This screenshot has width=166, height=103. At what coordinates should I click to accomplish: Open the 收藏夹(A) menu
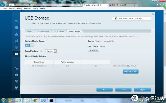(x=27, y=9)
